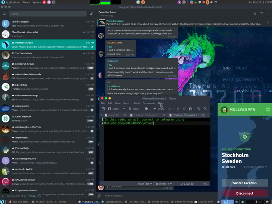Screen dimensions: 272x204
Task: Paste clipboard icon in Pluma
Action: click(190, 109)
